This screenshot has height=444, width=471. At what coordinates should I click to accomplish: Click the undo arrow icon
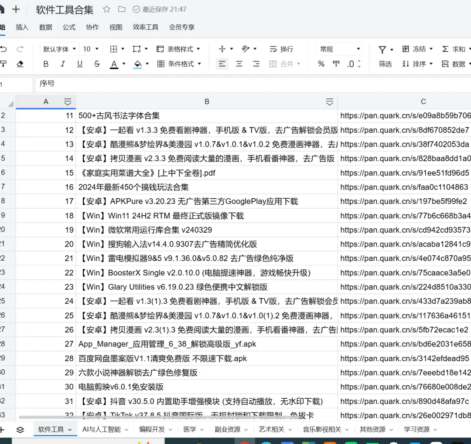(x=3, y=49)
